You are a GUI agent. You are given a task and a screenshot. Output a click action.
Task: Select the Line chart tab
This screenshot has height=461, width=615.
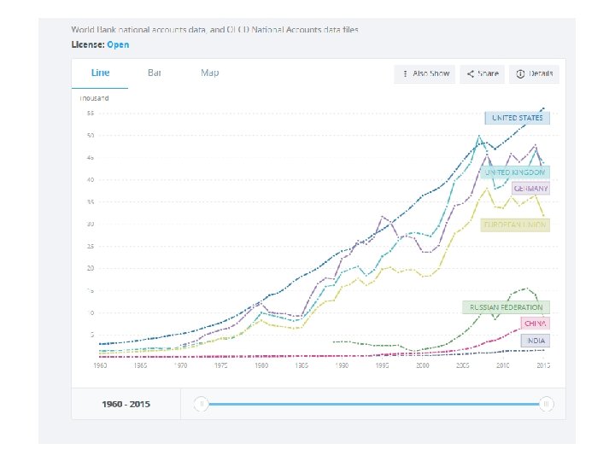coord(100,73)
